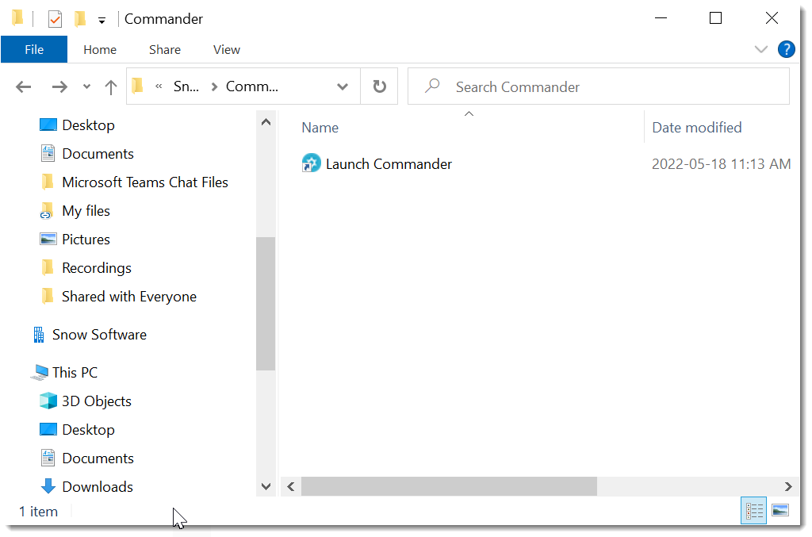Click the Pictures icon in sidebar
Image resolution: width=812 pixels, height=537 pixels.
pyautogui.click(x=48, y=239)
